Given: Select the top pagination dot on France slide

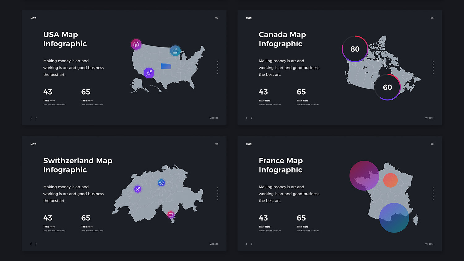Looking at the screenshot, I should click(x=433, y=188).
